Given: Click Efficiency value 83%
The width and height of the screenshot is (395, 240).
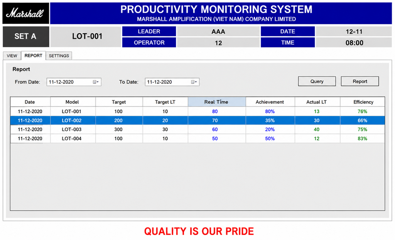Looking at the screenshot, I should click(362, 139).
